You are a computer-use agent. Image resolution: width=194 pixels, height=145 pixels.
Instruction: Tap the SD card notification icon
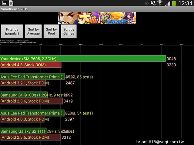coord(11,3)
